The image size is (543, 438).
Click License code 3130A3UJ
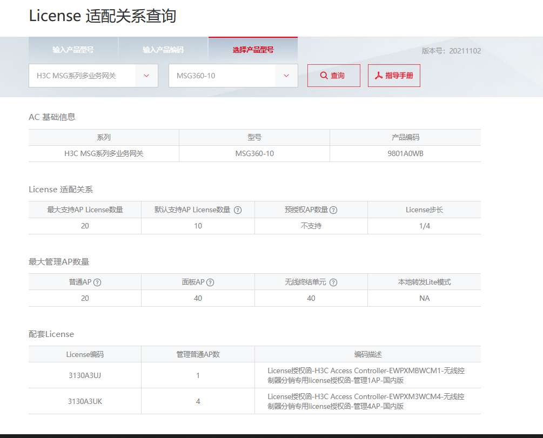tap(85, 376)
